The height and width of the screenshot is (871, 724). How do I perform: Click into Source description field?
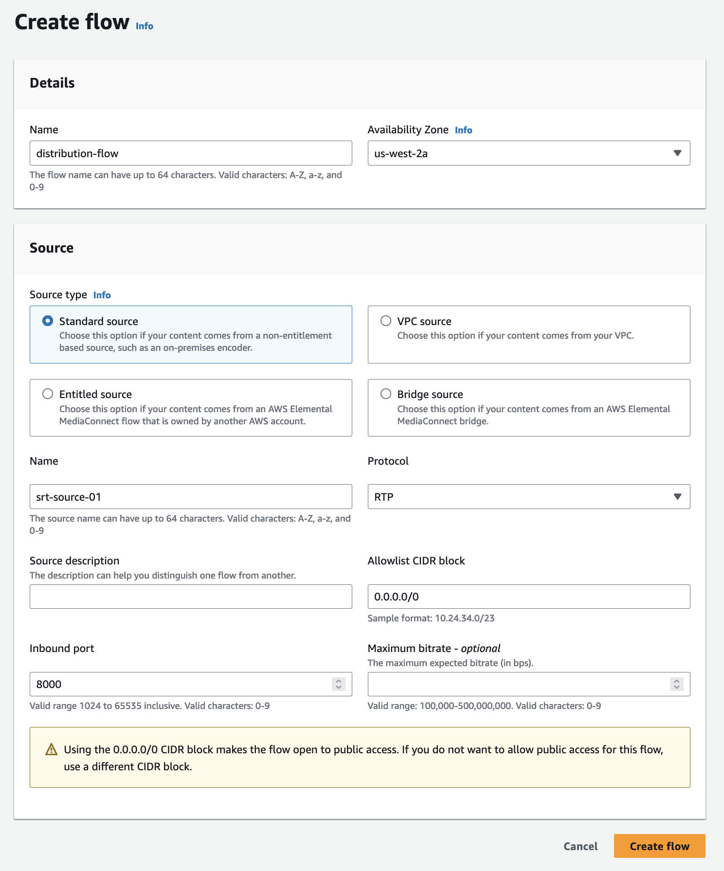pos(190,597)
